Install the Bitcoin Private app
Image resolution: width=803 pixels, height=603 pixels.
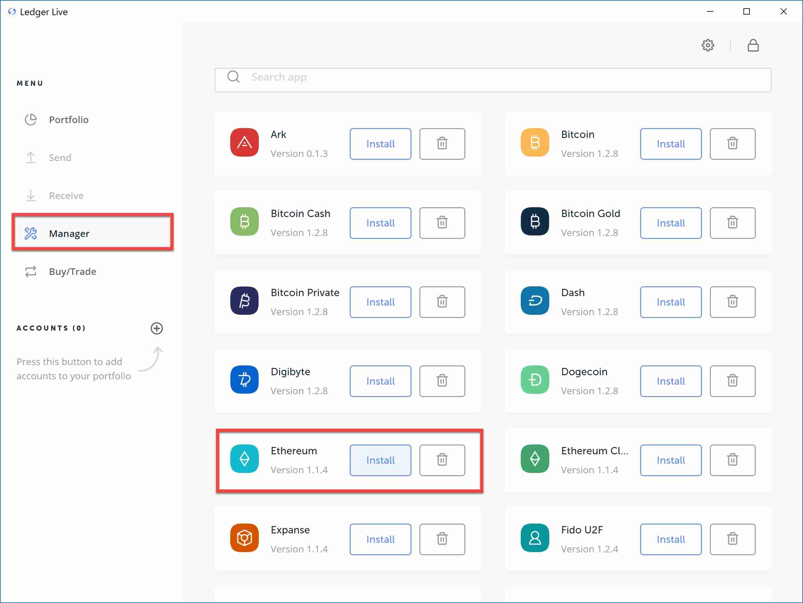click(x=380, y=302)
